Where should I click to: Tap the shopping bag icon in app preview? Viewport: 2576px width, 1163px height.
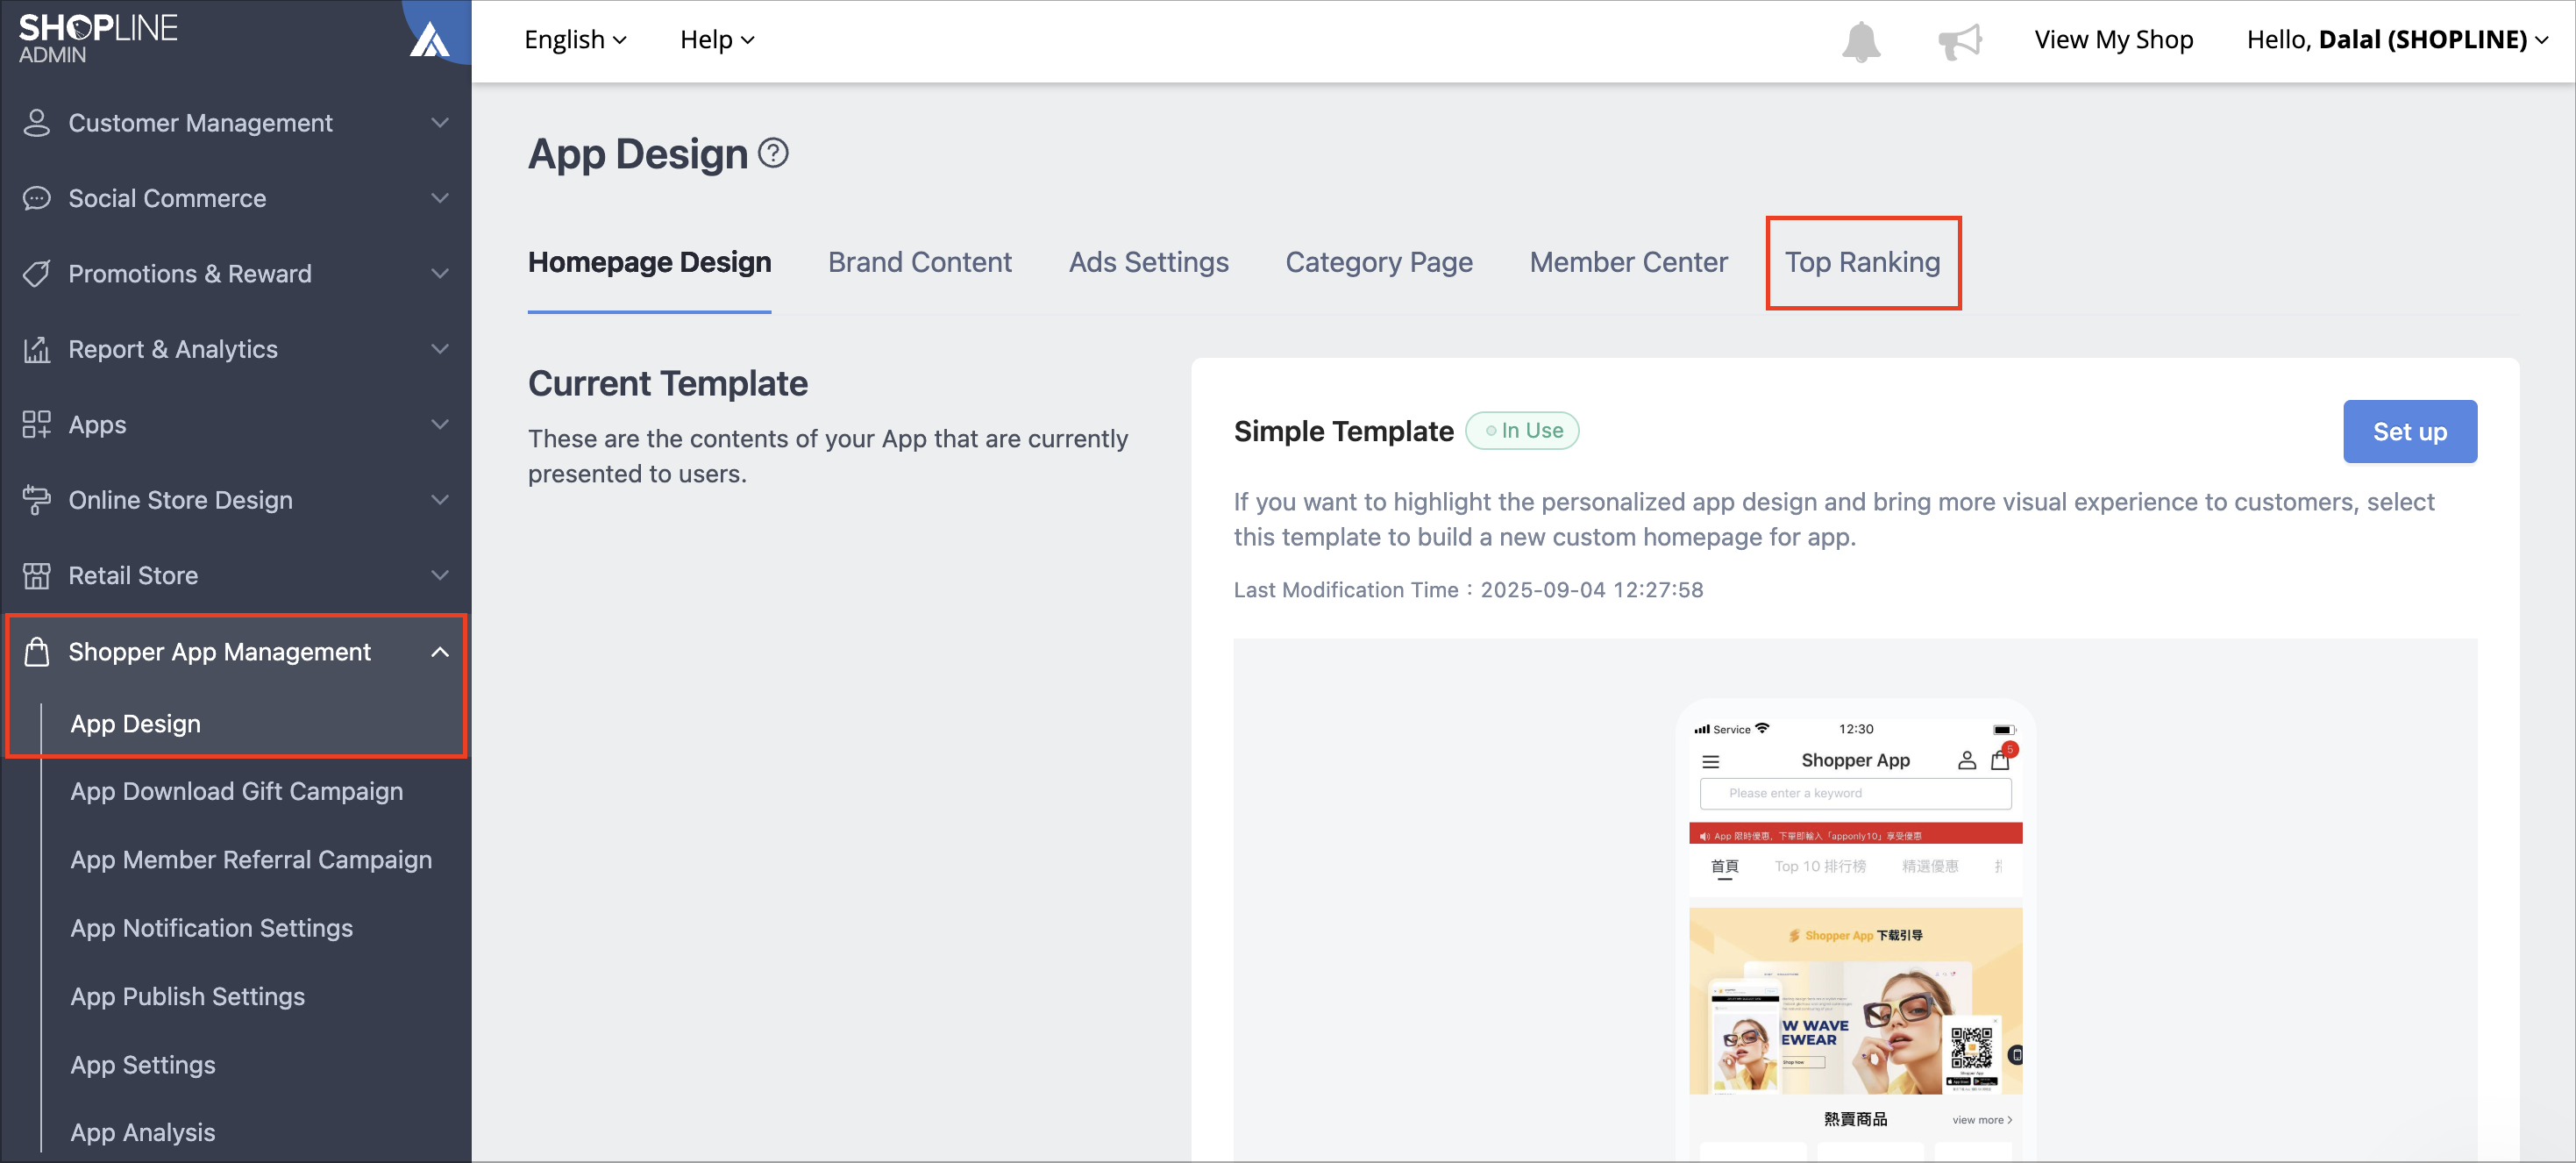[1999, 760]
